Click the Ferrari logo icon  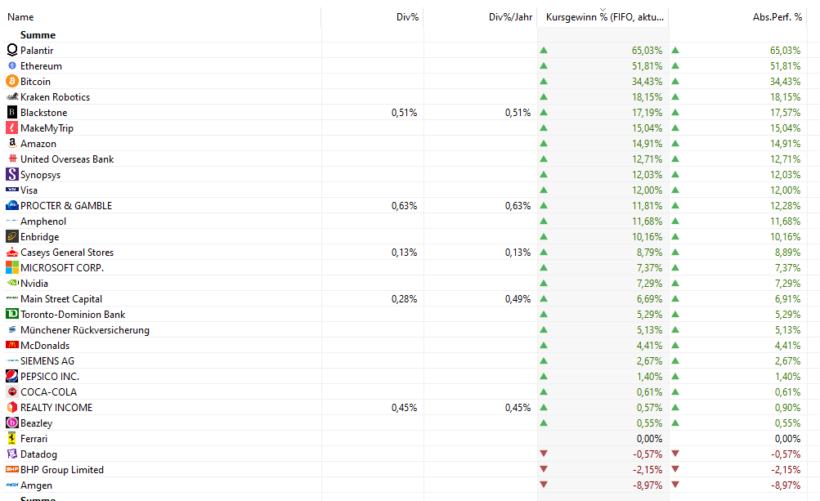pyautogui.click(x=12, y=438)
